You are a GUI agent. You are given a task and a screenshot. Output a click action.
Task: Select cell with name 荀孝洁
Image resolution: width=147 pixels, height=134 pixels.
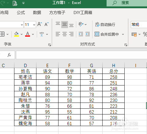click(x=25, y=77)
